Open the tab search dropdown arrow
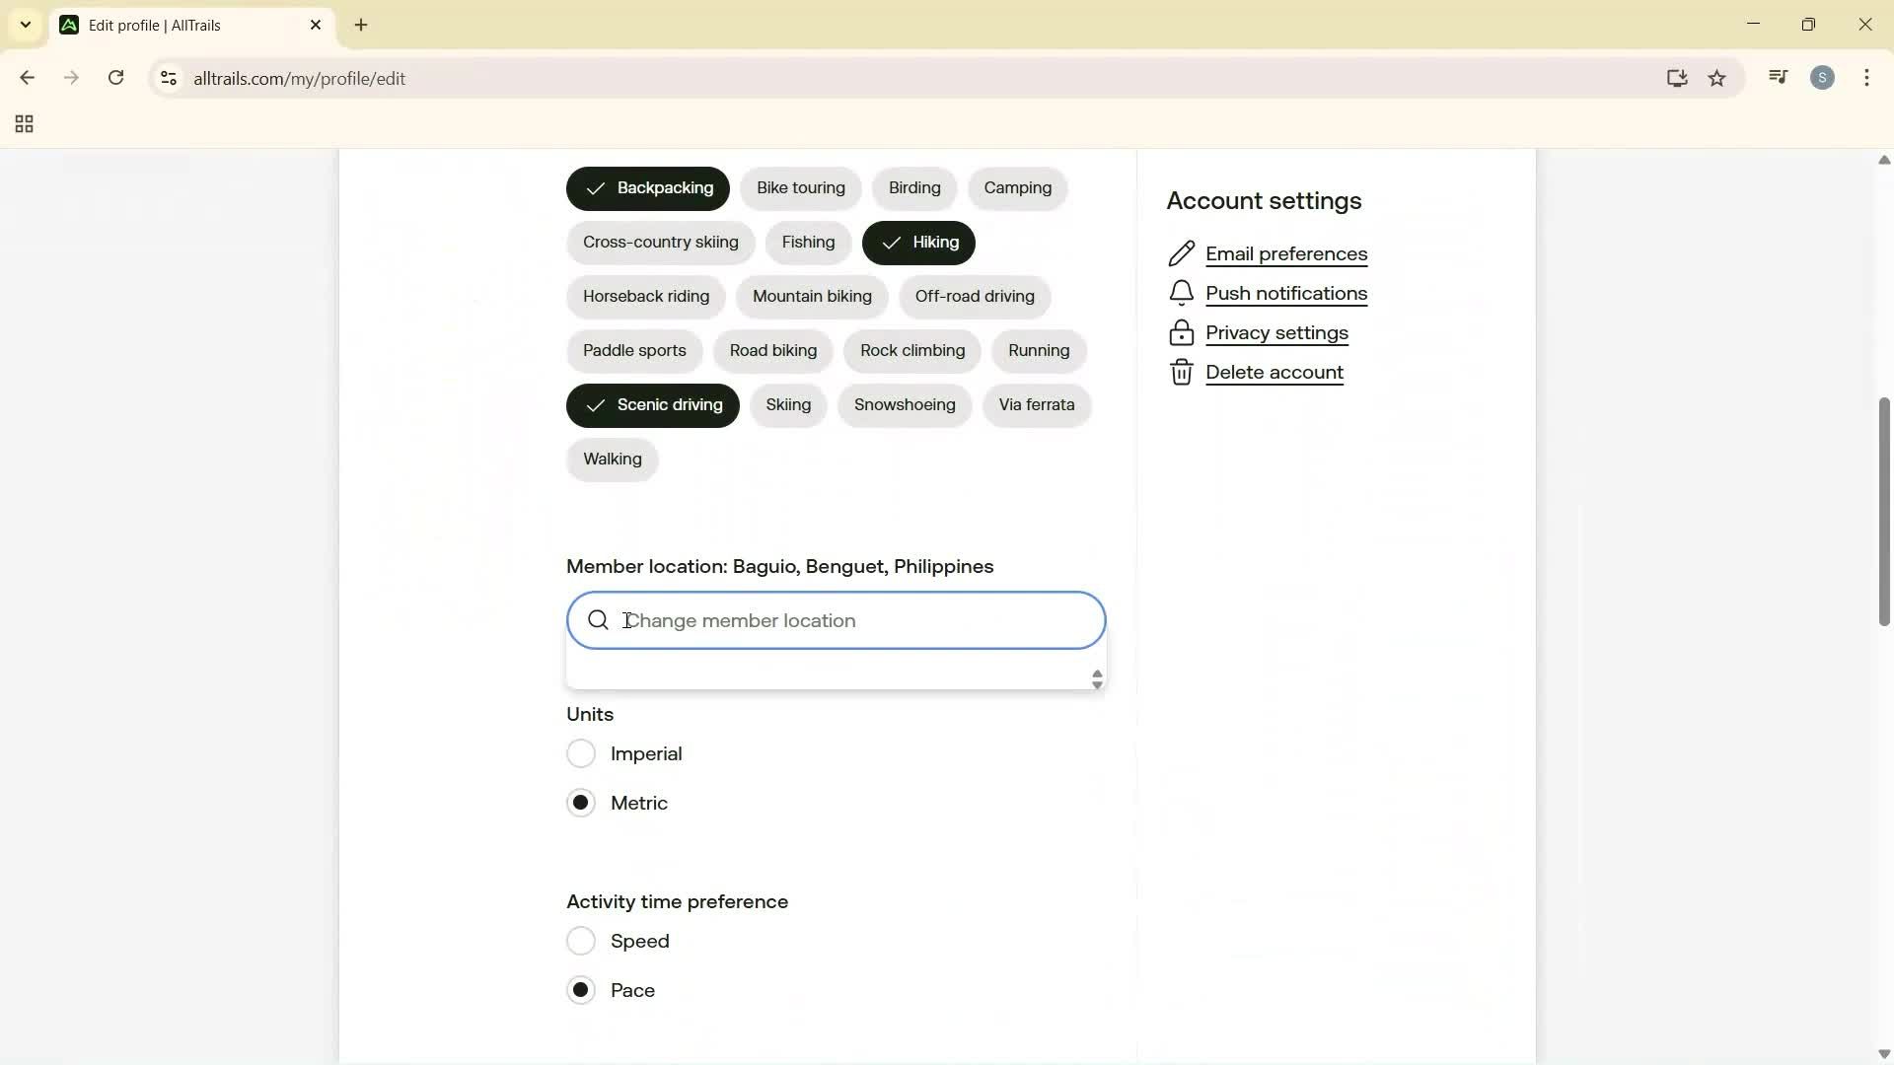Image resolution: width=1894 pixels, height=1065 pixels. click(25, 25)
